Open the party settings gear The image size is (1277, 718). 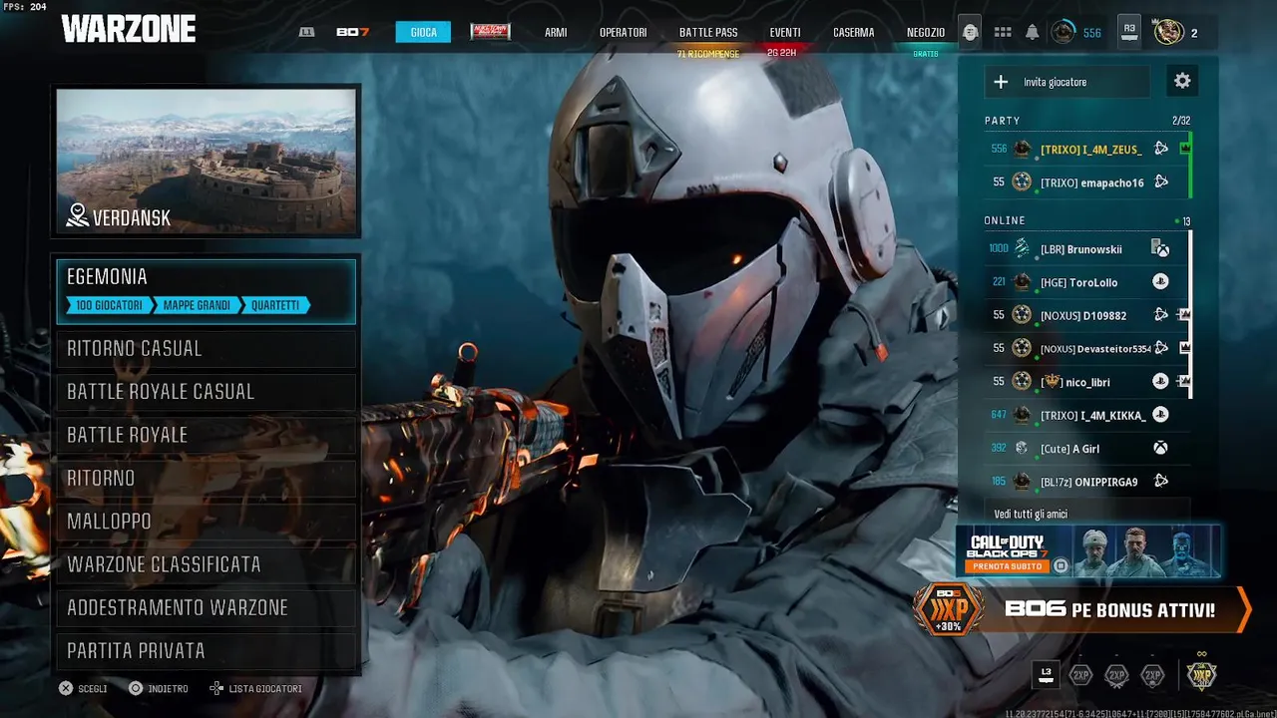(1182, 81)
